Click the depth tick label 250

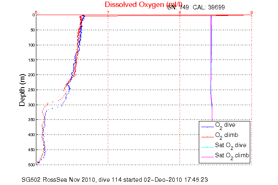[x=31, y=90]
